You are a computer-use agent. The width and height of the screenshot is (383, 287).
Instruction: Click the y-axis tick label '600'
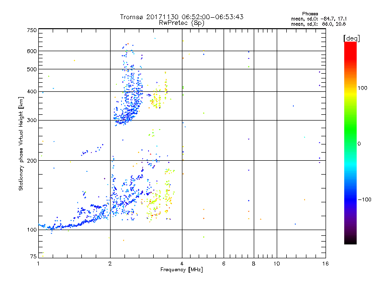point(32,51)
